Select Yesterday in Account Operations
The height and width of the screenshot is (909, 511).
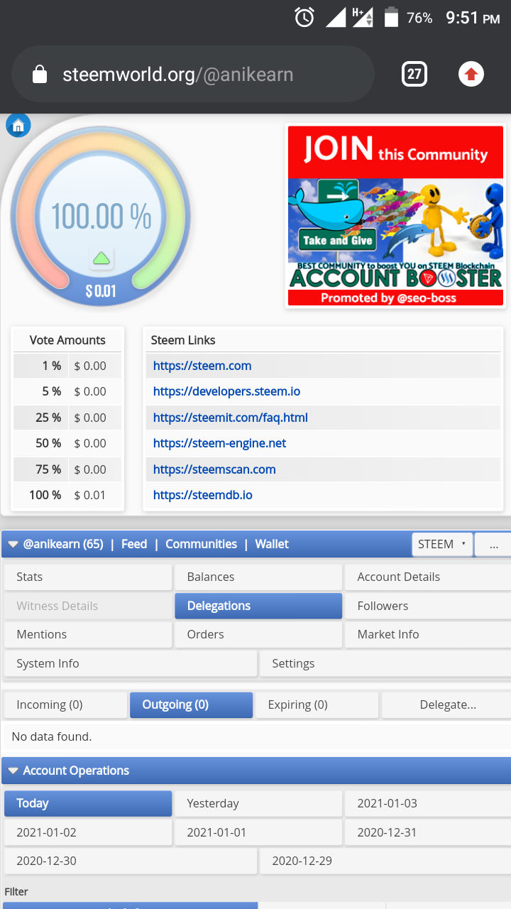tap(258, 803)
